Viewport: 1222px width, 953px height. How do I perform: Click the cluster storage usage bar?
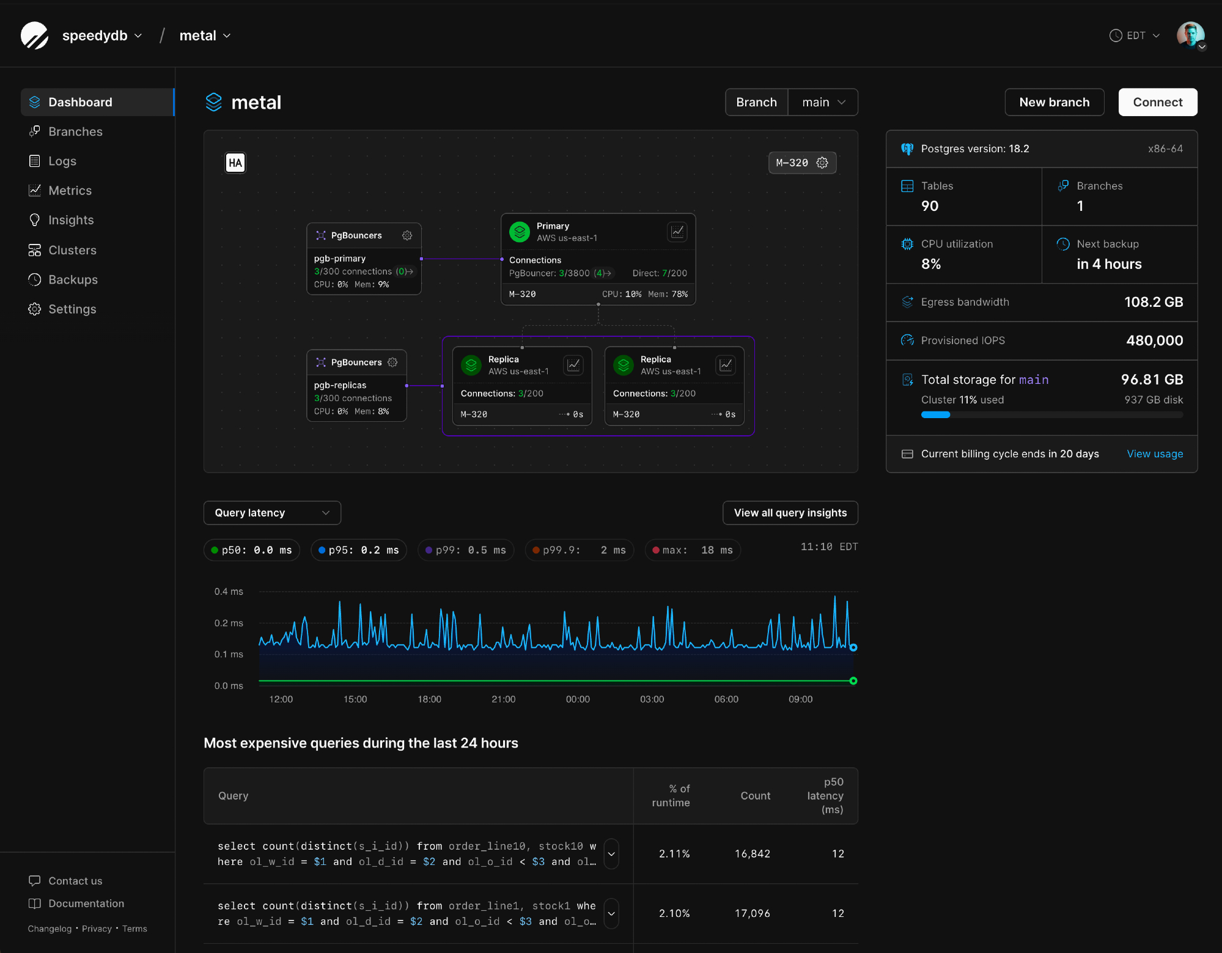(1051, 414)
